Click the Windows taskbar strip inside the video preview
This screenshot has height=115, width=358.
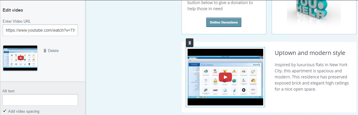click(225, 97)
